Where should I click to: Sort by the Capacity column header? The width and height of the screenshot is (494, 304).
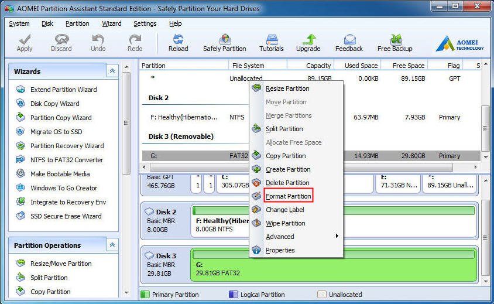tap(310, 66)
